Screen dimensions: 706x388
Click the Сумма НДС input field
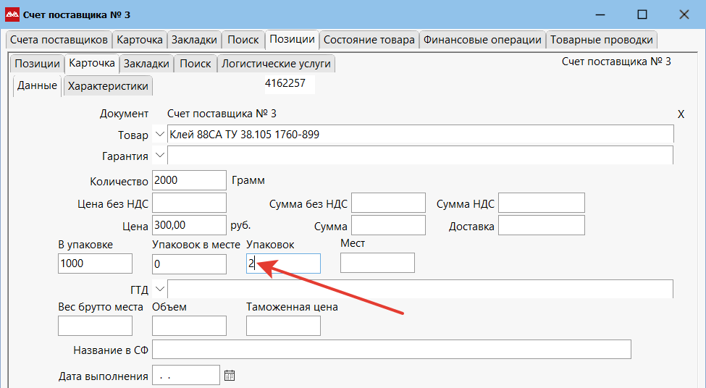[541, 203]
